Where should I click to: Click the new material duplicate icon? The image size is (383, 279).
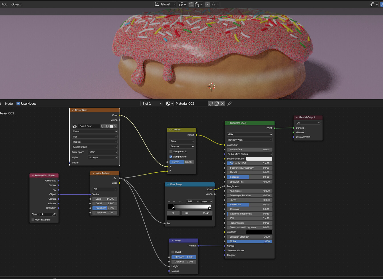217,104
